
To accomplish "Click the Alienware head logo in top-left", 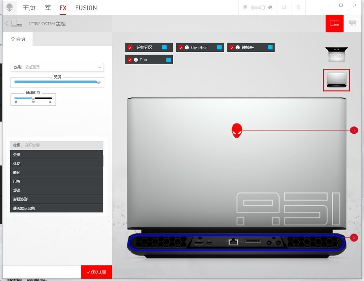I will click(9, 7).
